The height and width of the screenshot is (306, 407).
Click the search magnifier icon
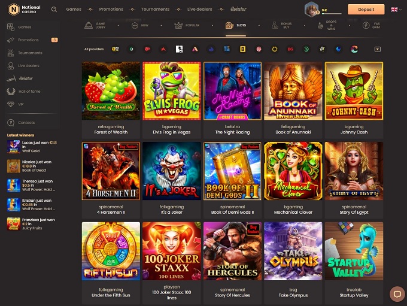(54, 10)
